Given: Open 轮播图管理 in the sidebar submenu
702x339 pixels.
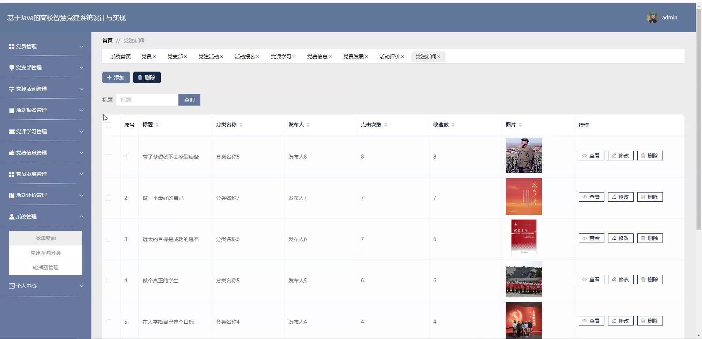Looking at the screenshot, I should click(x=46, y=267).
